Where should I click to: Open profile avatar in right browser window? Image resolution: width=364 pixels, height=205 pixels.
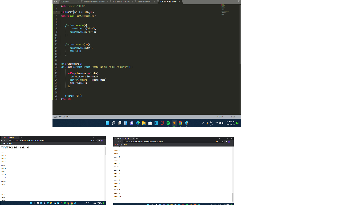(x=229, y=141)
